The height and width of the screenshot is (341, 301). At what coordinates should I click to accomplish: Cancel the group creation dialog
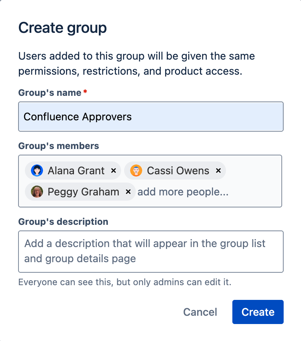(200, 312)
